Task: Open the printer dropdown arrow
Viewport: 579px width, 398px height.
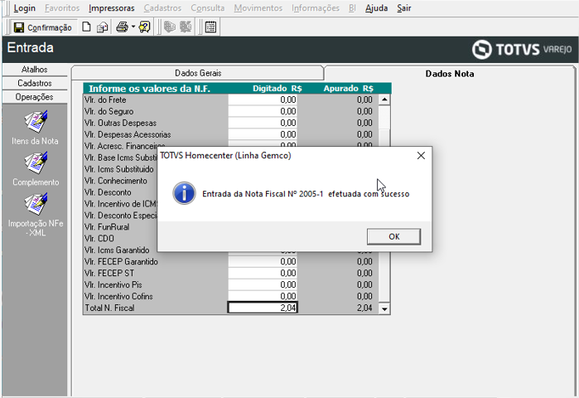Action: pos(133,27)
